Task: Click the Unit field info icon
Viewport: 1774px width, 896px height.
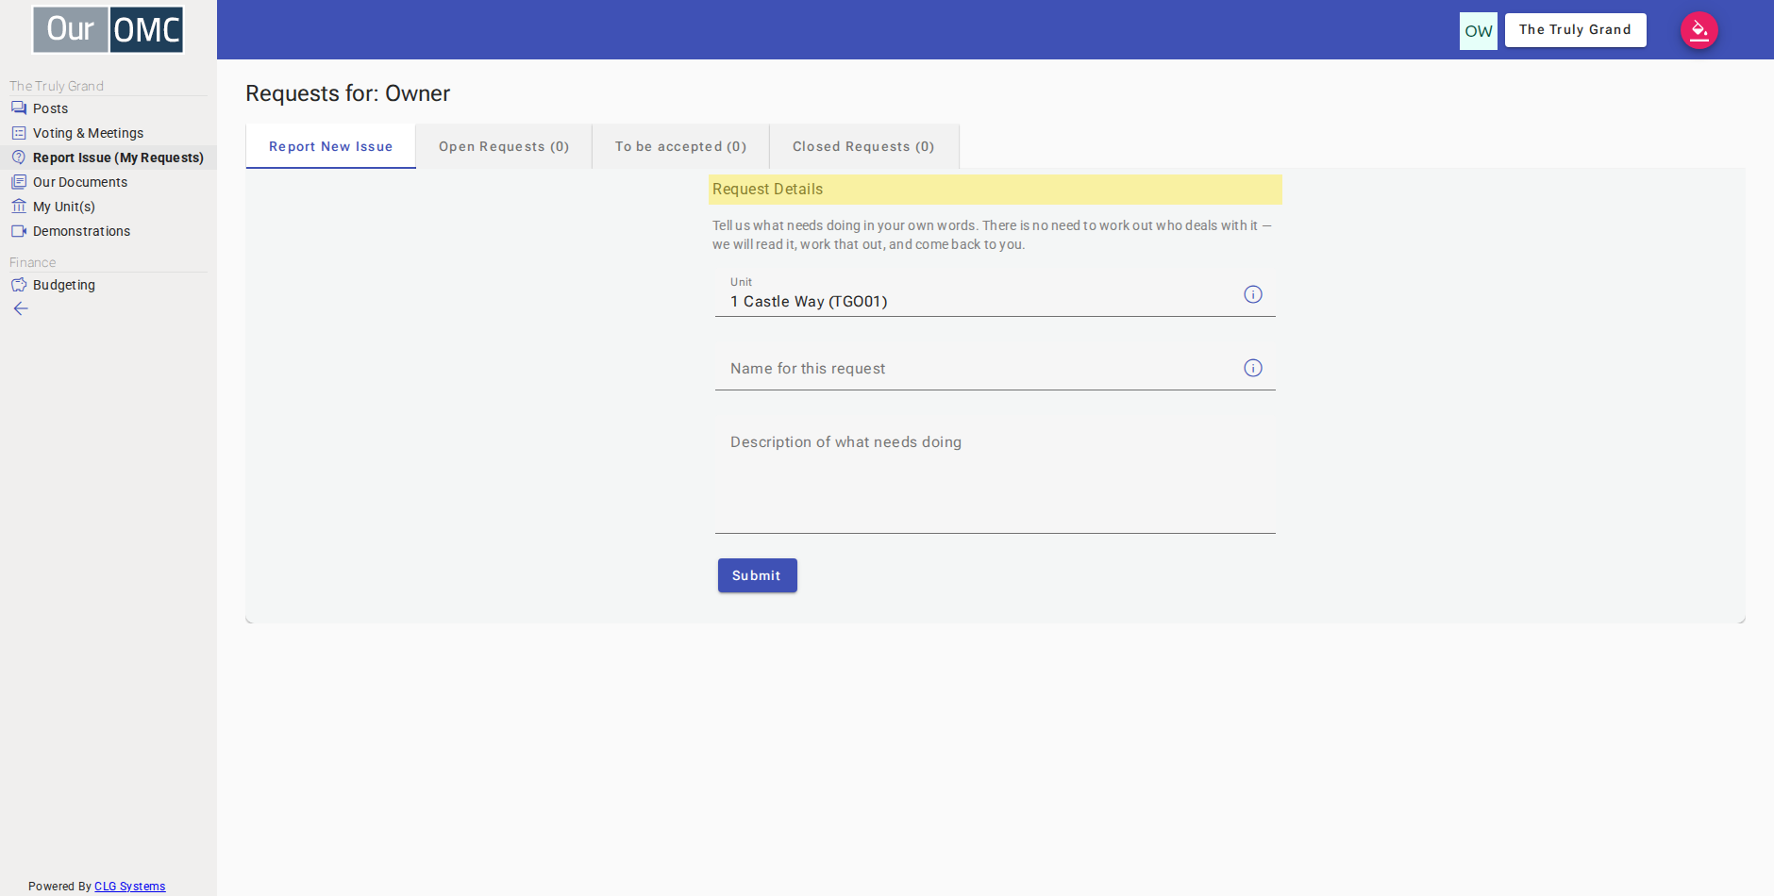Action: coord(1253,294)
